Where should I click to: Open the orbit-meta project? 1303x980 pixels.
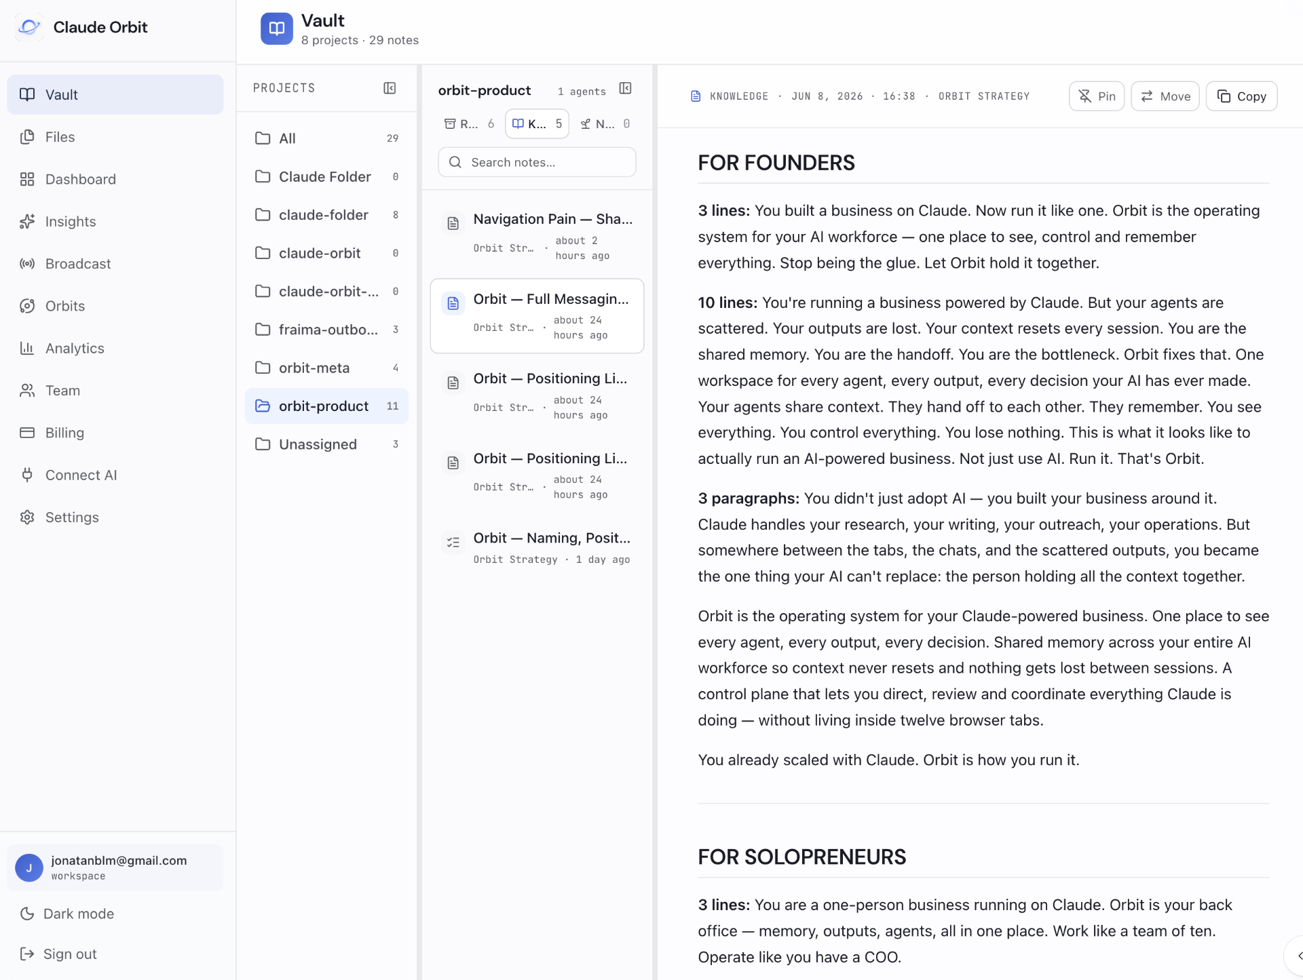coord(326,368)
